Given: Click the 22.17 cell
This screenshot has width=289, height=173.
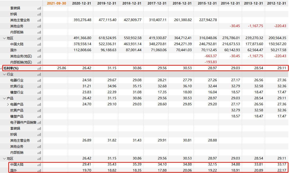Looking at the screenshot, I should click(282, 170).
